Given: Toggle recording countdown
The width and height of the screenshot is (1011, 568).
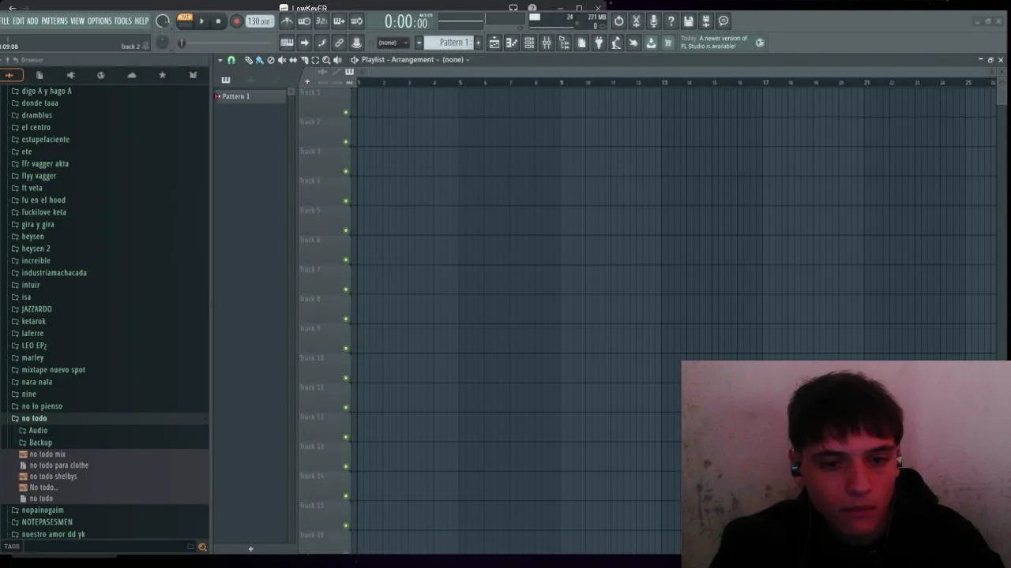Looking at the screenshot, I should click(321, 21).
